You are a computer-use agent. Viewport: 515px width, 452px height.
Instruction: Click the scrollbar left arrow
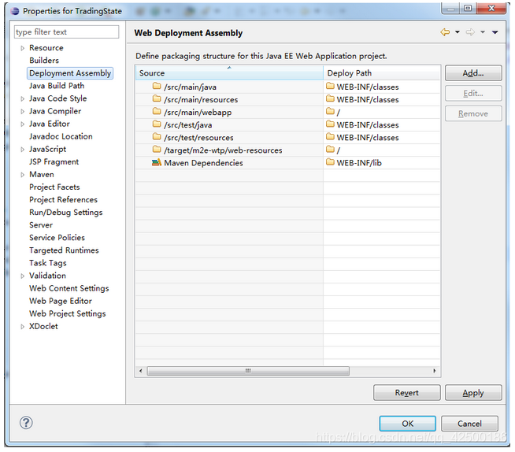(141, 371)
